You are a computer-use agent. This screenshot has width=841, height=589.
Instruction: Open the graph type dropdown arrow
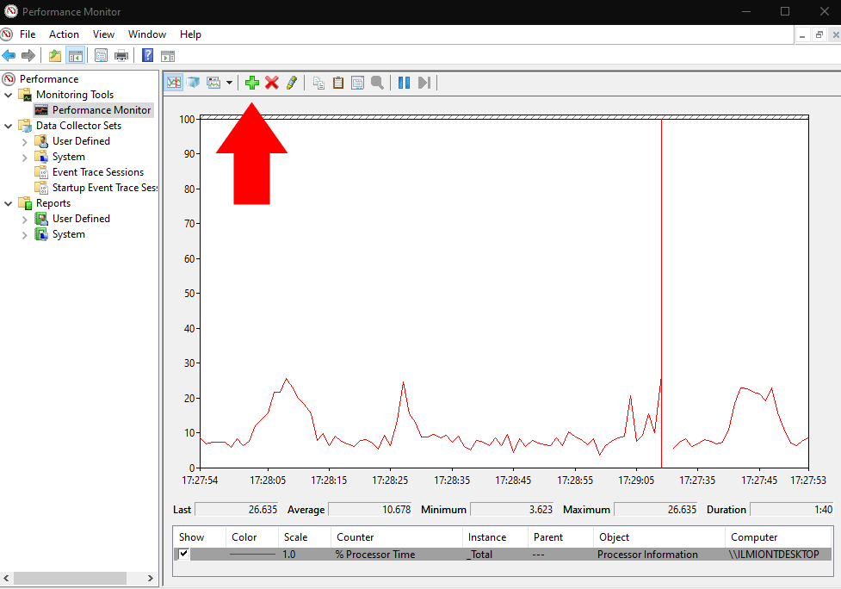pos(228,82)
